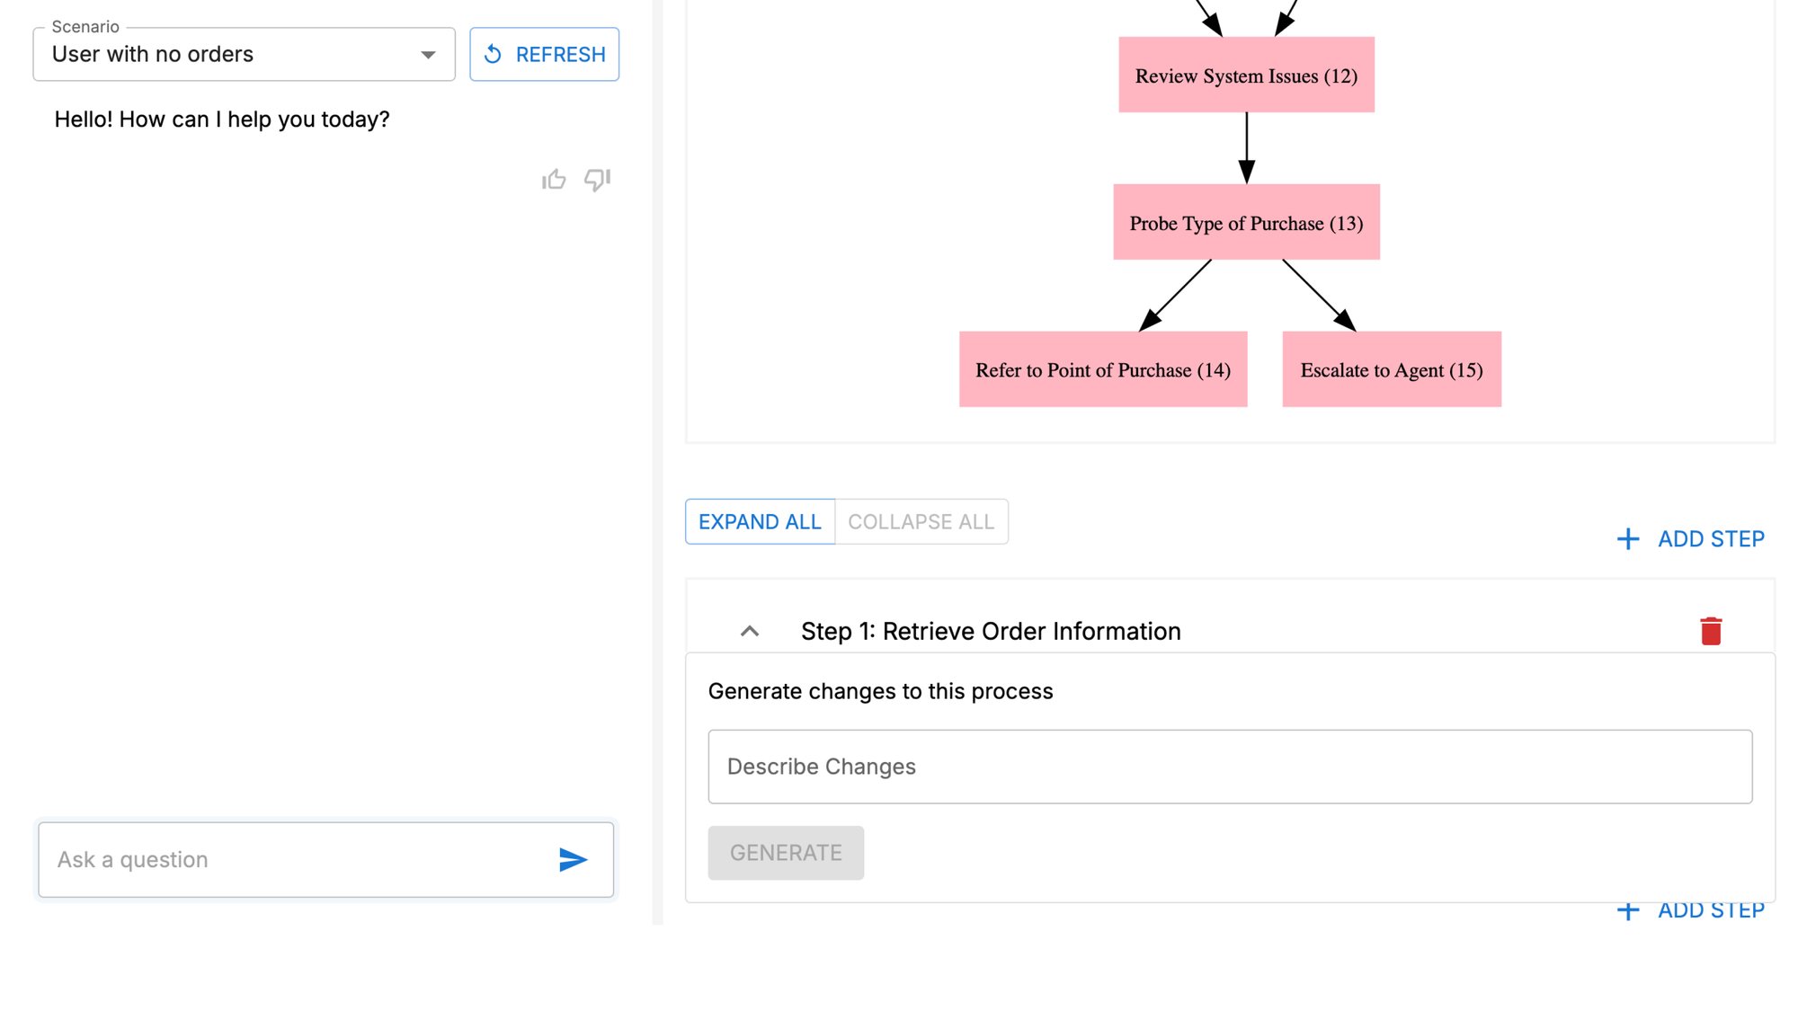Click COLLAPSE ALL
Viewport: 1798px width, 1011px height.
tap(921, 521)
